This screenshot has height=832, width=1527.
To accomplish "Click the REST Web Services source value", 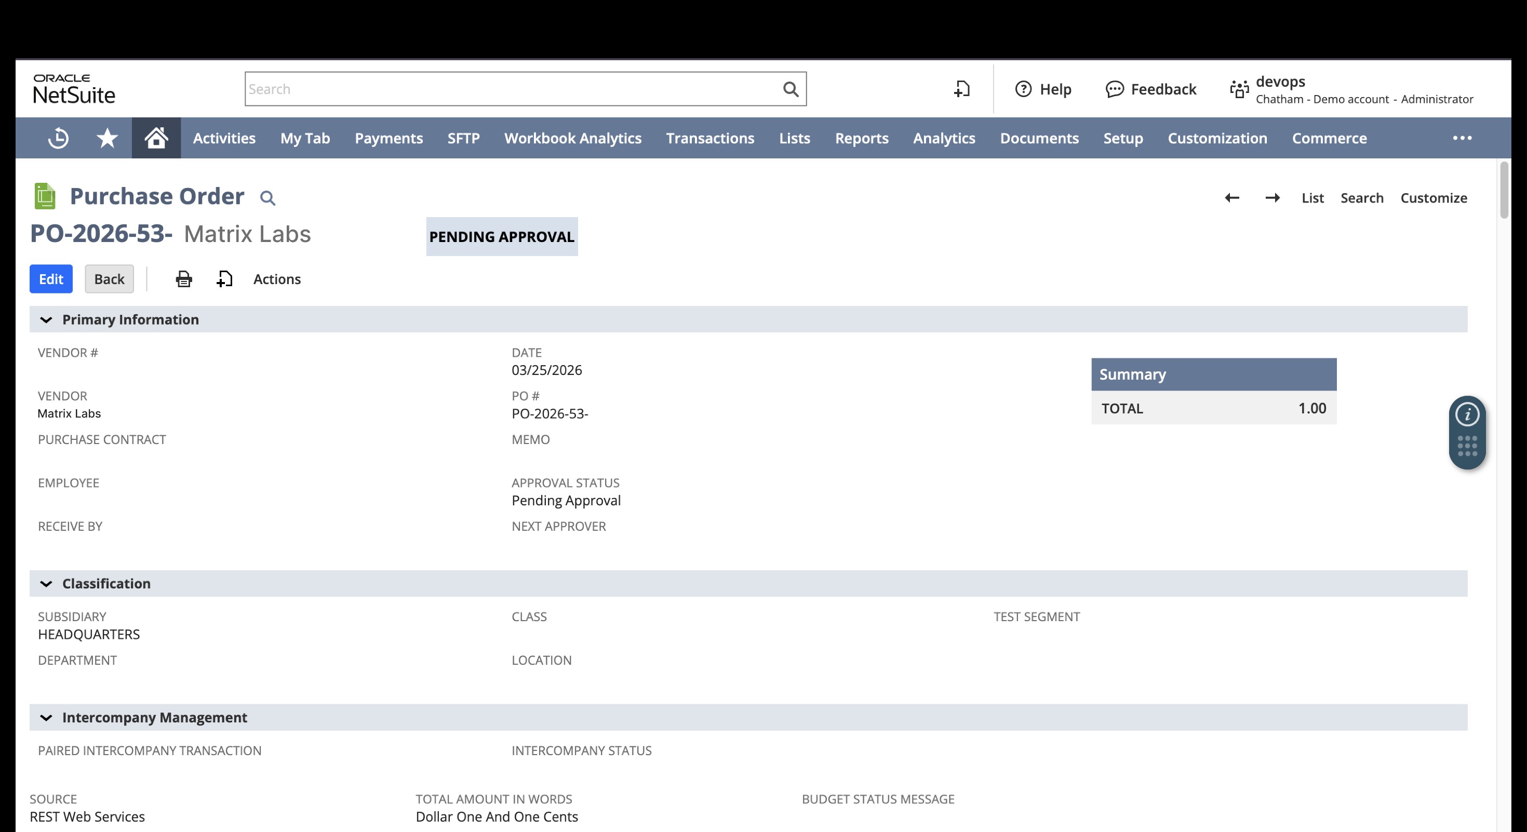I will (87, 817).
